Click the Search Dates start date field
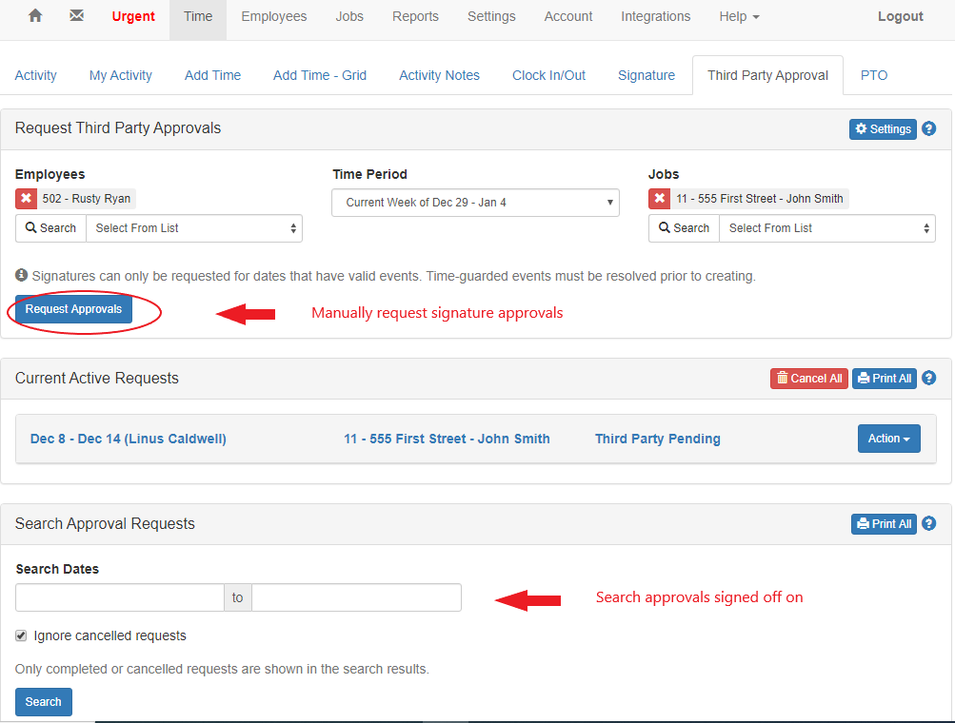The height and width of the screenshot is (723, 955). pos(120,597)
